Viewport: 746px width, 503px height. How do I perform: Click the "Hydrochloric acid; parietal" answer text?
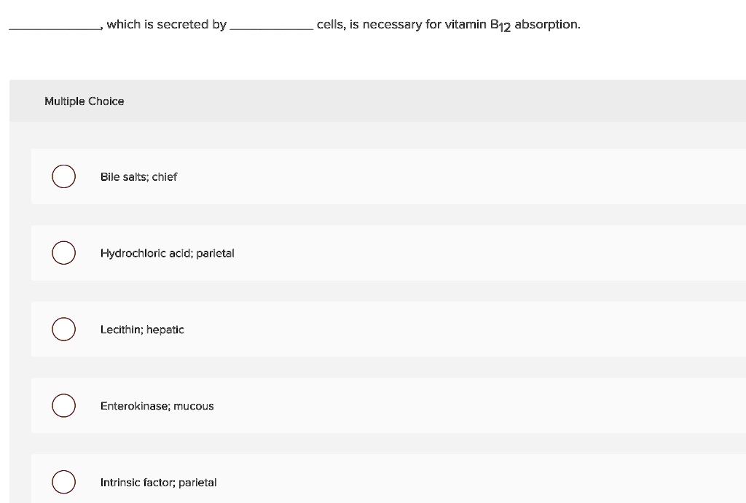point(167,253)
